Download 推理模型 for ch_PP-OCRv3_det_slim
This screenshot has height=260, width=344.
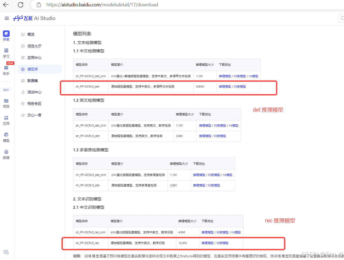225,76
